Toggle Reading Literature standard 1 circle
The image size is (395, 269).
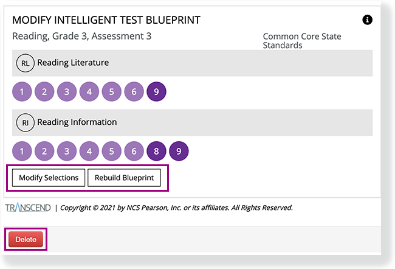tap(22, 92)
